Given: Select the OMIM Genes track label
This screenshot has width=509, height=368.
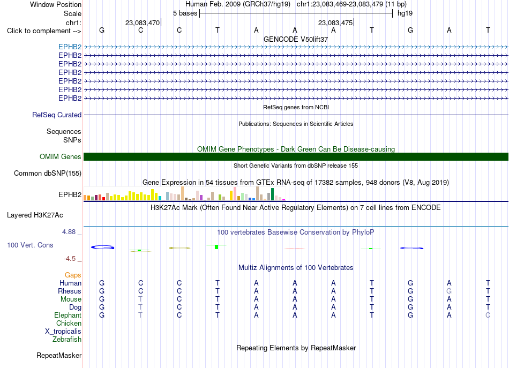Looking at the screenshot, I should [61, 157].
